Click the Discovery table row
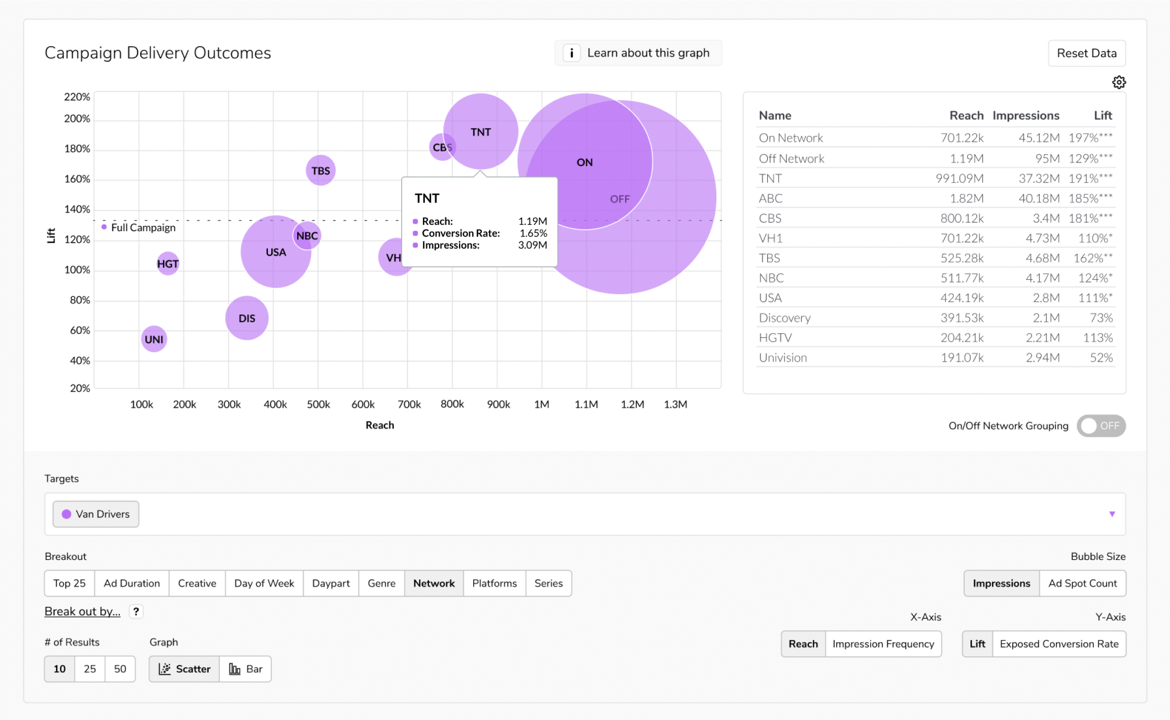This screenshot has width=1170, height=720. pyautogui.click(x=935, y=318)
